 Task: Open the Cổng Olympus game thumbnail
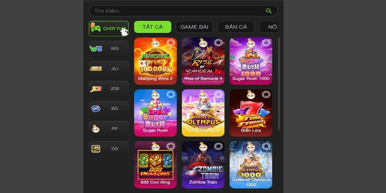(x=203, y=113)
